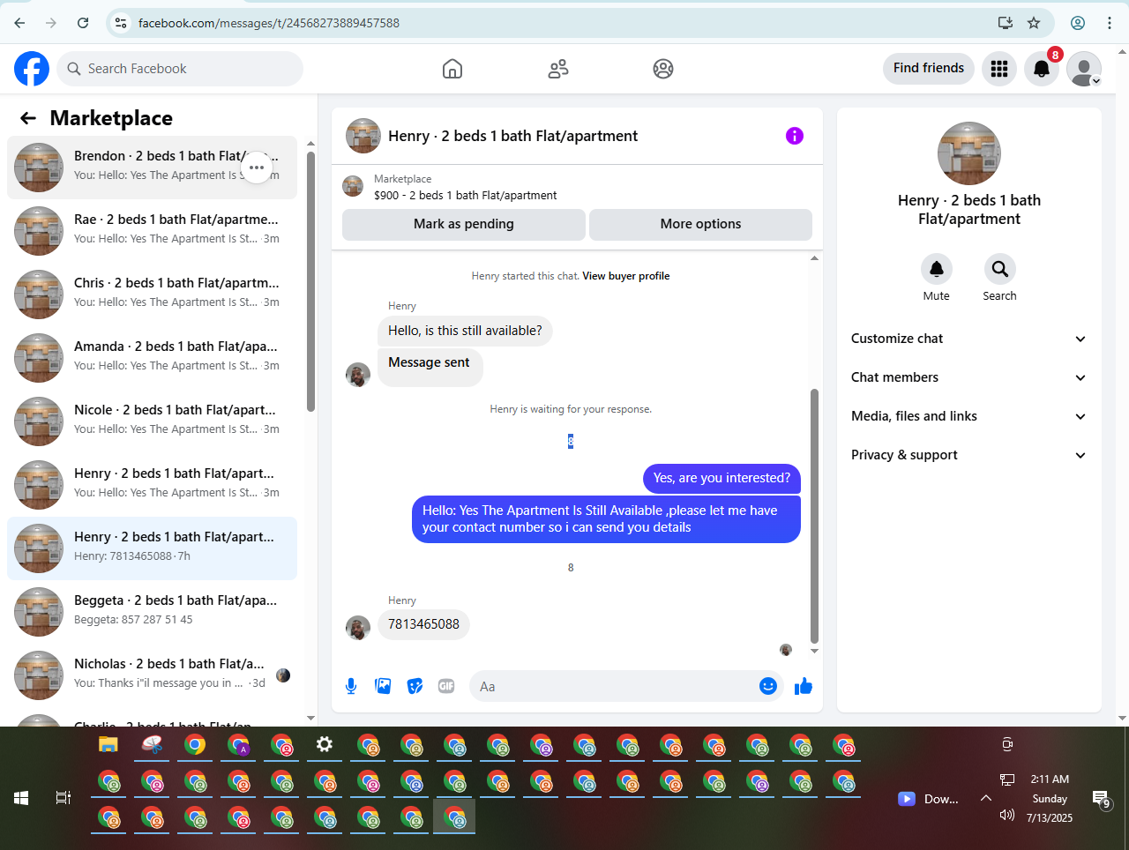This screenshot has height=850, width=1129.
Task: Open Nicole's conversation
Action: tap(152, 421)
